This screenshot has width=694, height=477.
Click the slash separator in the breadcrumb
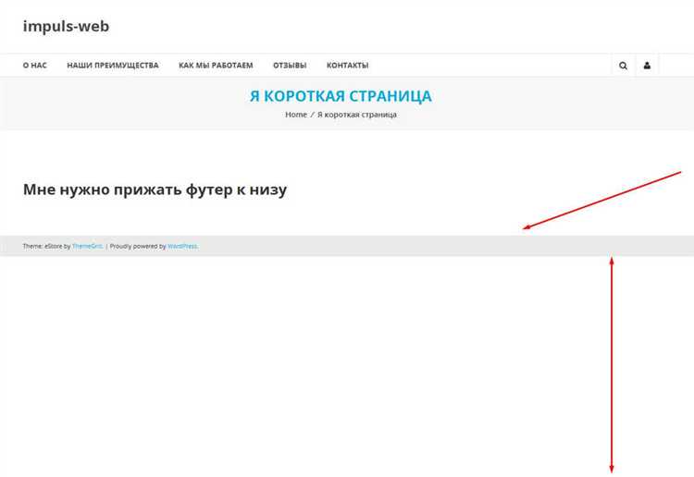pyautogui.click(x=312, y=115)
